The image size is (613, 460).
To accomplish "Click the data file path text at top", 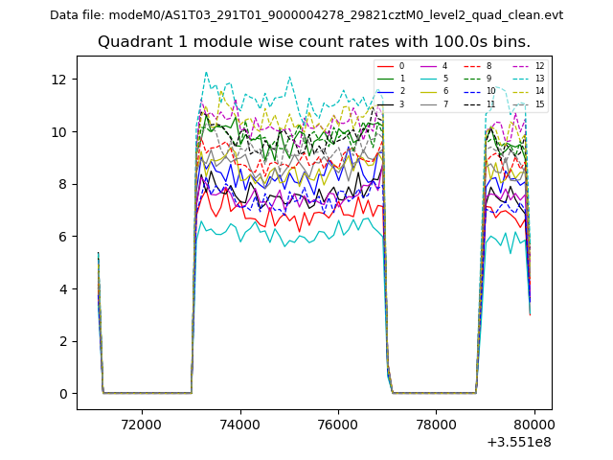I will 306,15.
